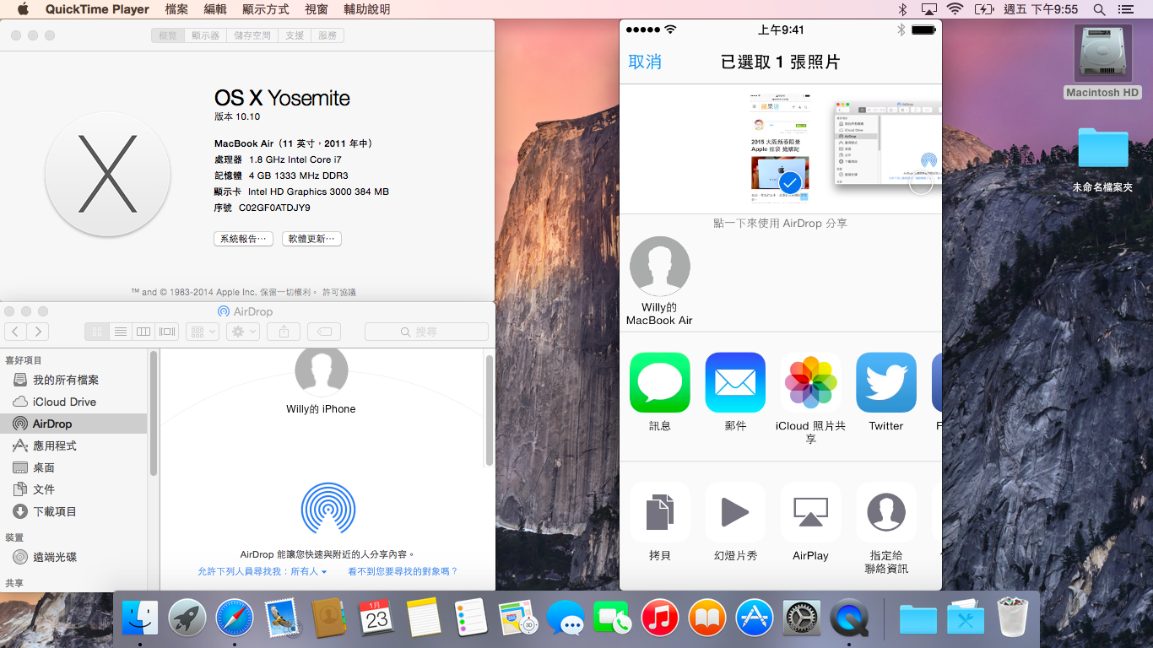This screenshot has height=648, width=1153.
Task: Switch to the 儲存空間 tab
Action: (x=252, y=35)
